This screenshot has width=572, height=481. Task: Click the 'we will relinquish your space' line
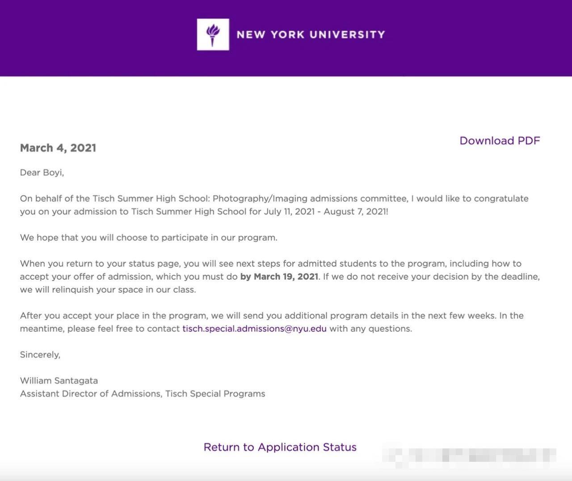click(108, 290)
